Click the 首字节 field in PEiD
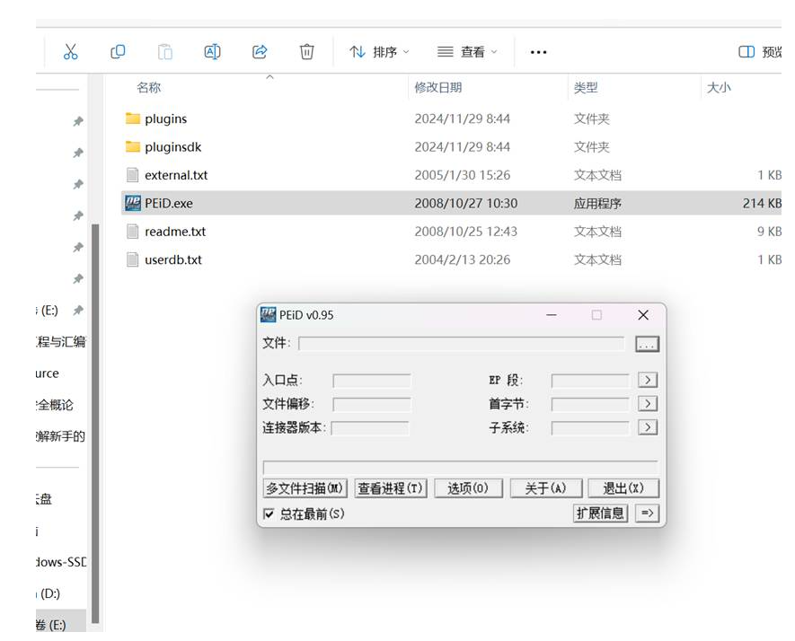 click(x=590, y=404)
